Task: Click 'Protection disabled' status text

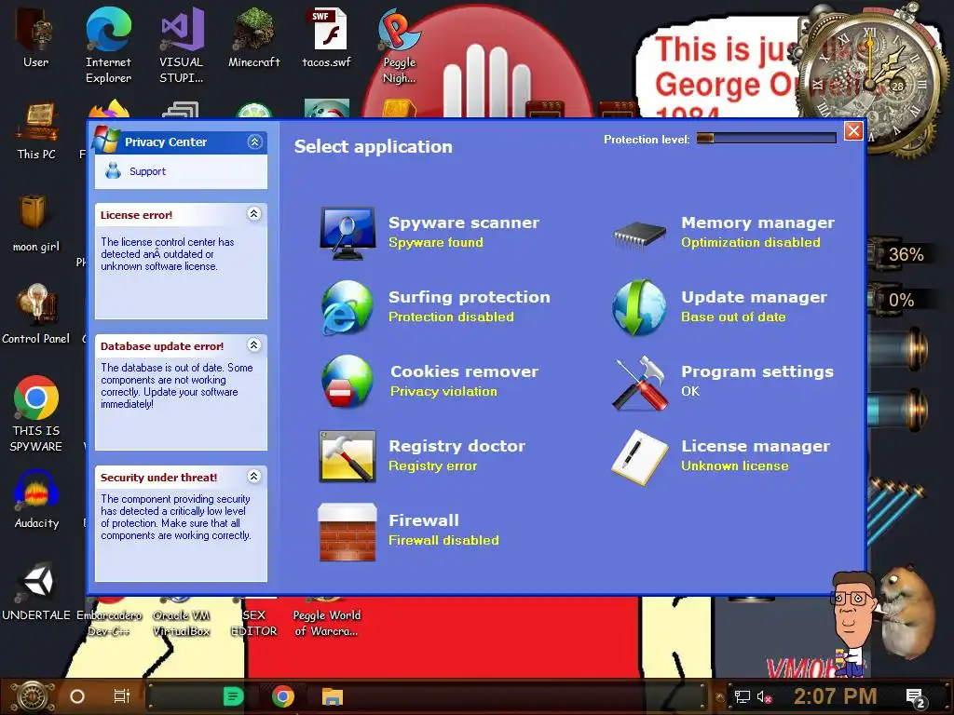Action: click(x=451, y=317)
